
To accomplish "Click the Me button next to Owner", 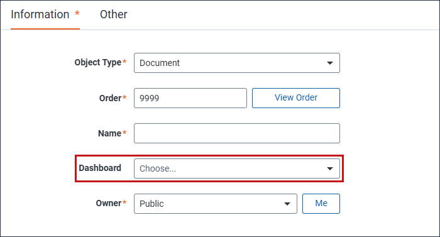I will [x=321, y=204].
